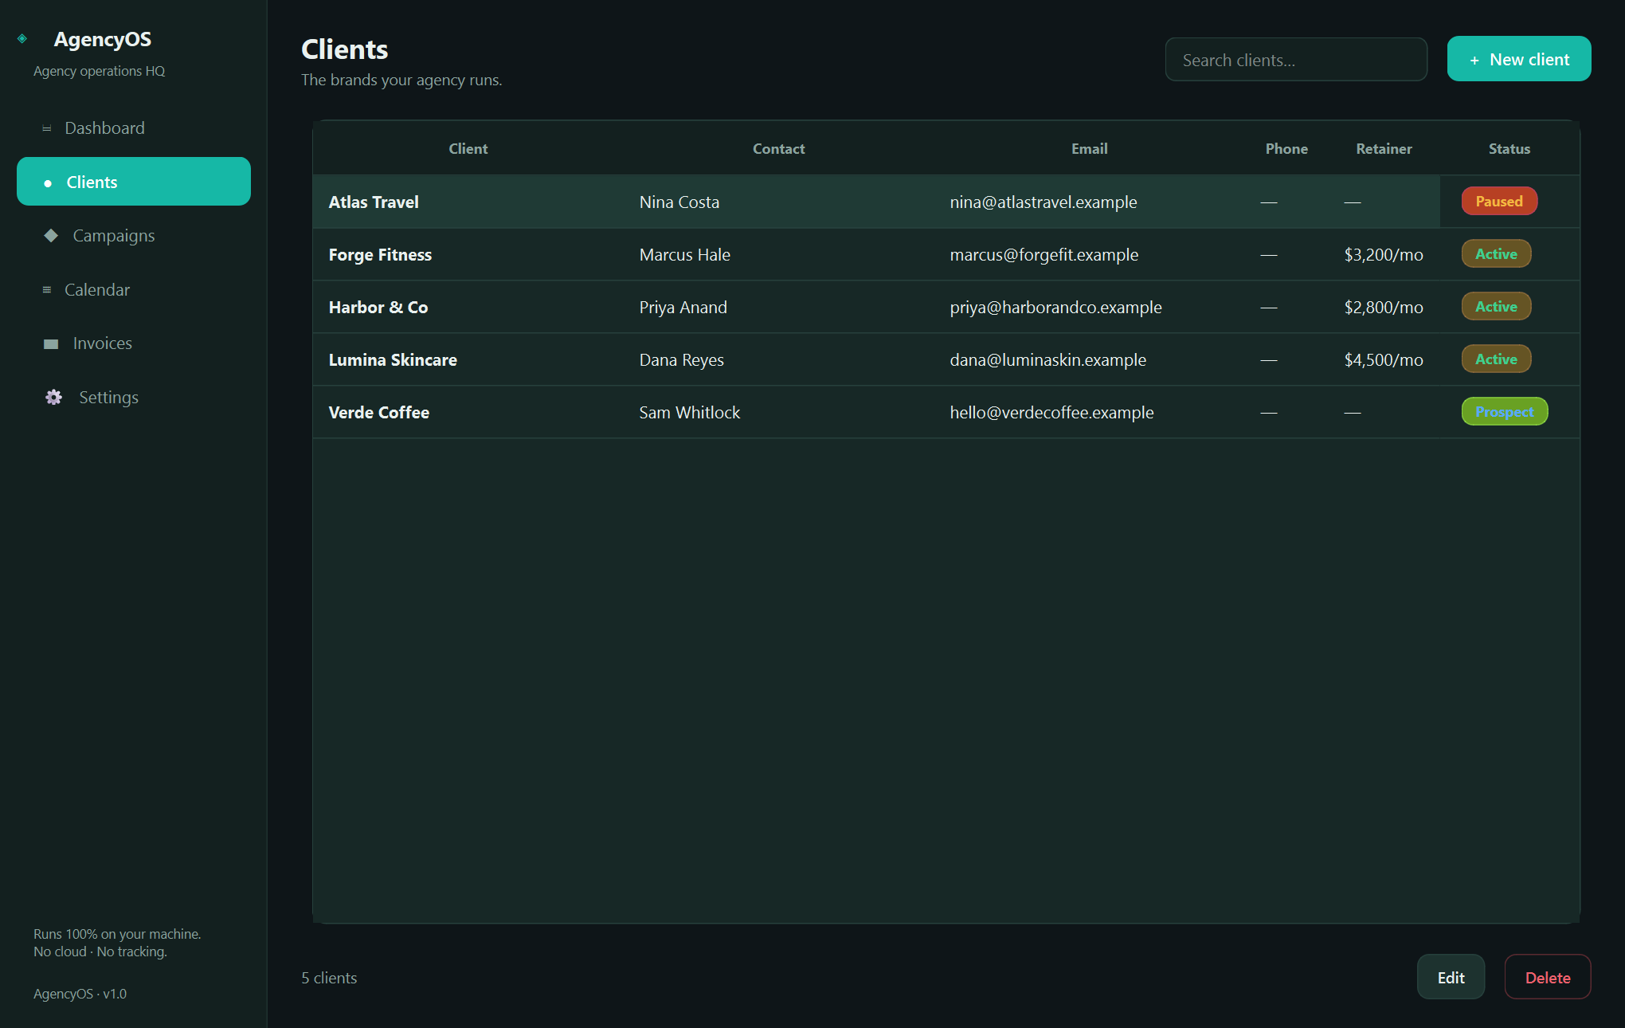Image resolution: width=1625 pixels, height=1028 pixels.
Task: Click the Invoices card icon
Action: pos(51,344)
